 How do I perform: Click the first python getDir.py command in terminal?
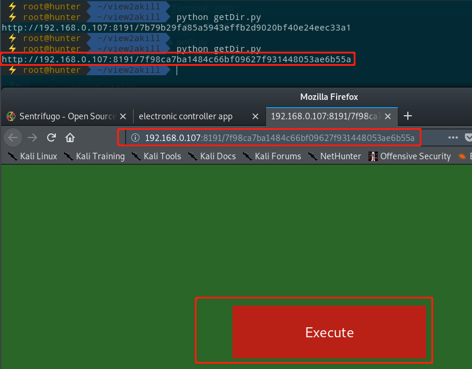[218, 17]
